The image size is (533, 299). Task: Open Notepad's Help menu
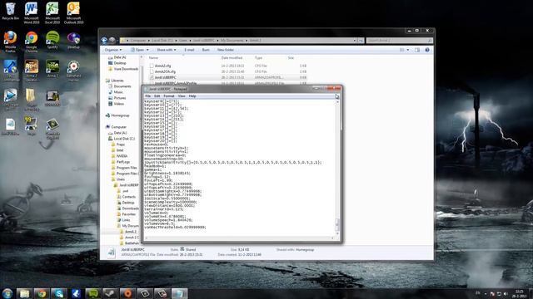192,96
